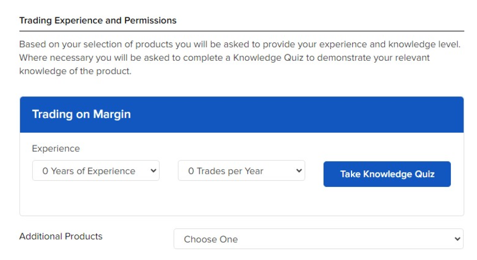This screenshot has width=477, height=260.
Task: Click the Experience label in the margin panel
Action: point(56,148)
